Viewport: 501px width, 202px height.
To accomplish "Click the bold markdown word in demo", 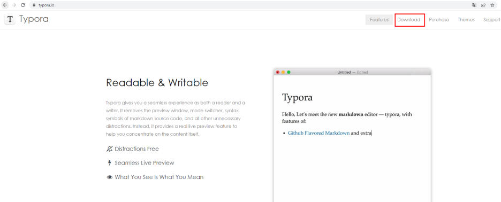I will click(x=351, y=114).
